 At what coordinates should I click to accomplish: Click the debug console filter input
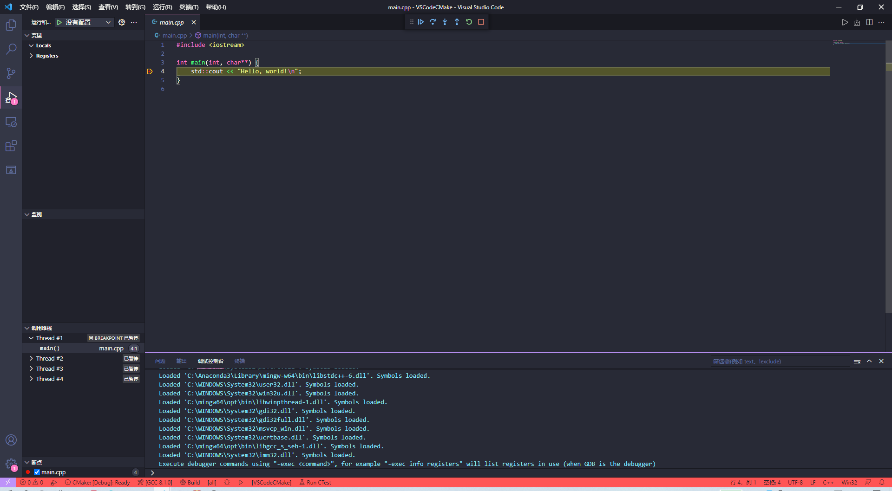[780, 361]
